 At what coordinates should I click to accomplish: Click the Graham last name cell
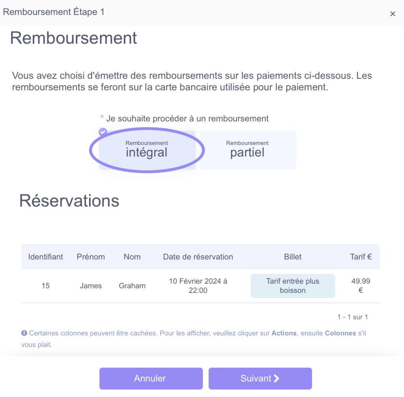point(132,286)
